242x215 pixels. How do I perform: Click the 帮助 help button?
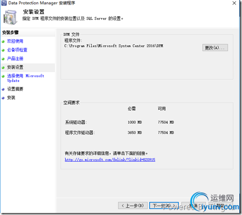click(x=220, y=205)
